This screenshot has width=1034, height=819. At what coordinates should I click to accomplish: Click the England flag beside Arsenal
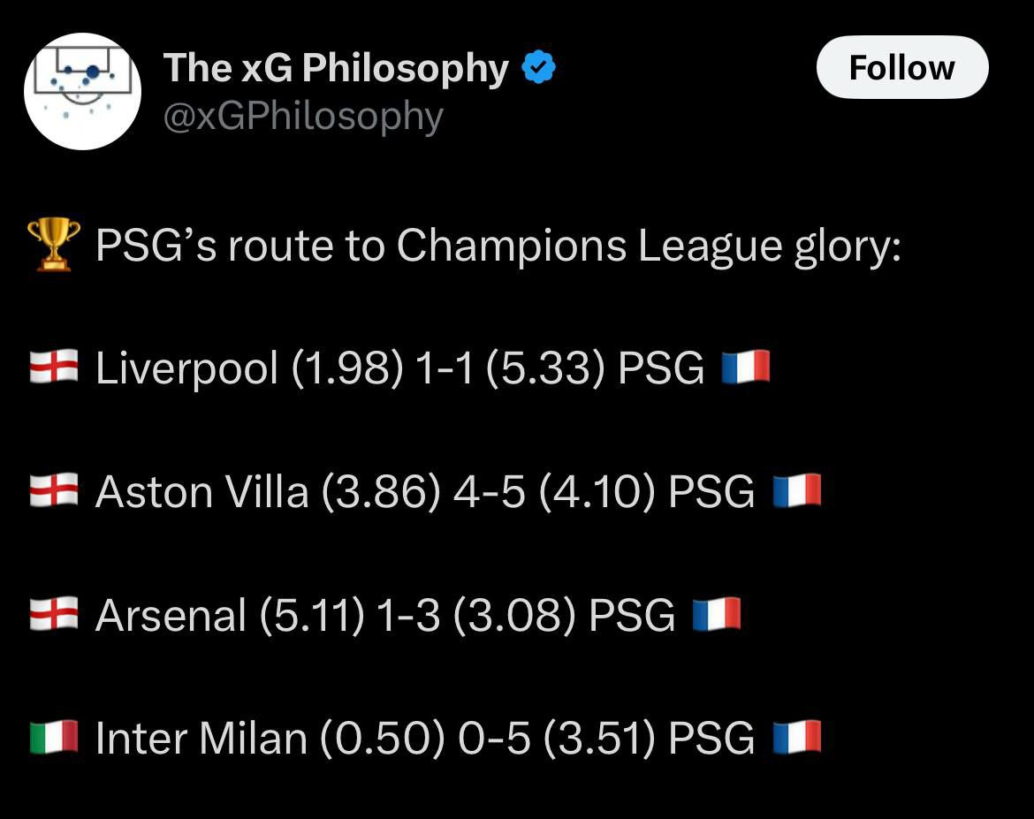click(x=54, y=614)
